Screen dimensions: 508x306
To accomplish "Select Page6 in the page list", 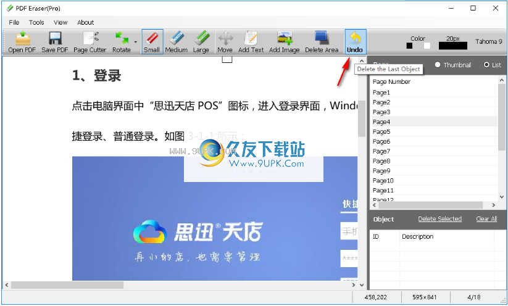I will tap(433, 141).
